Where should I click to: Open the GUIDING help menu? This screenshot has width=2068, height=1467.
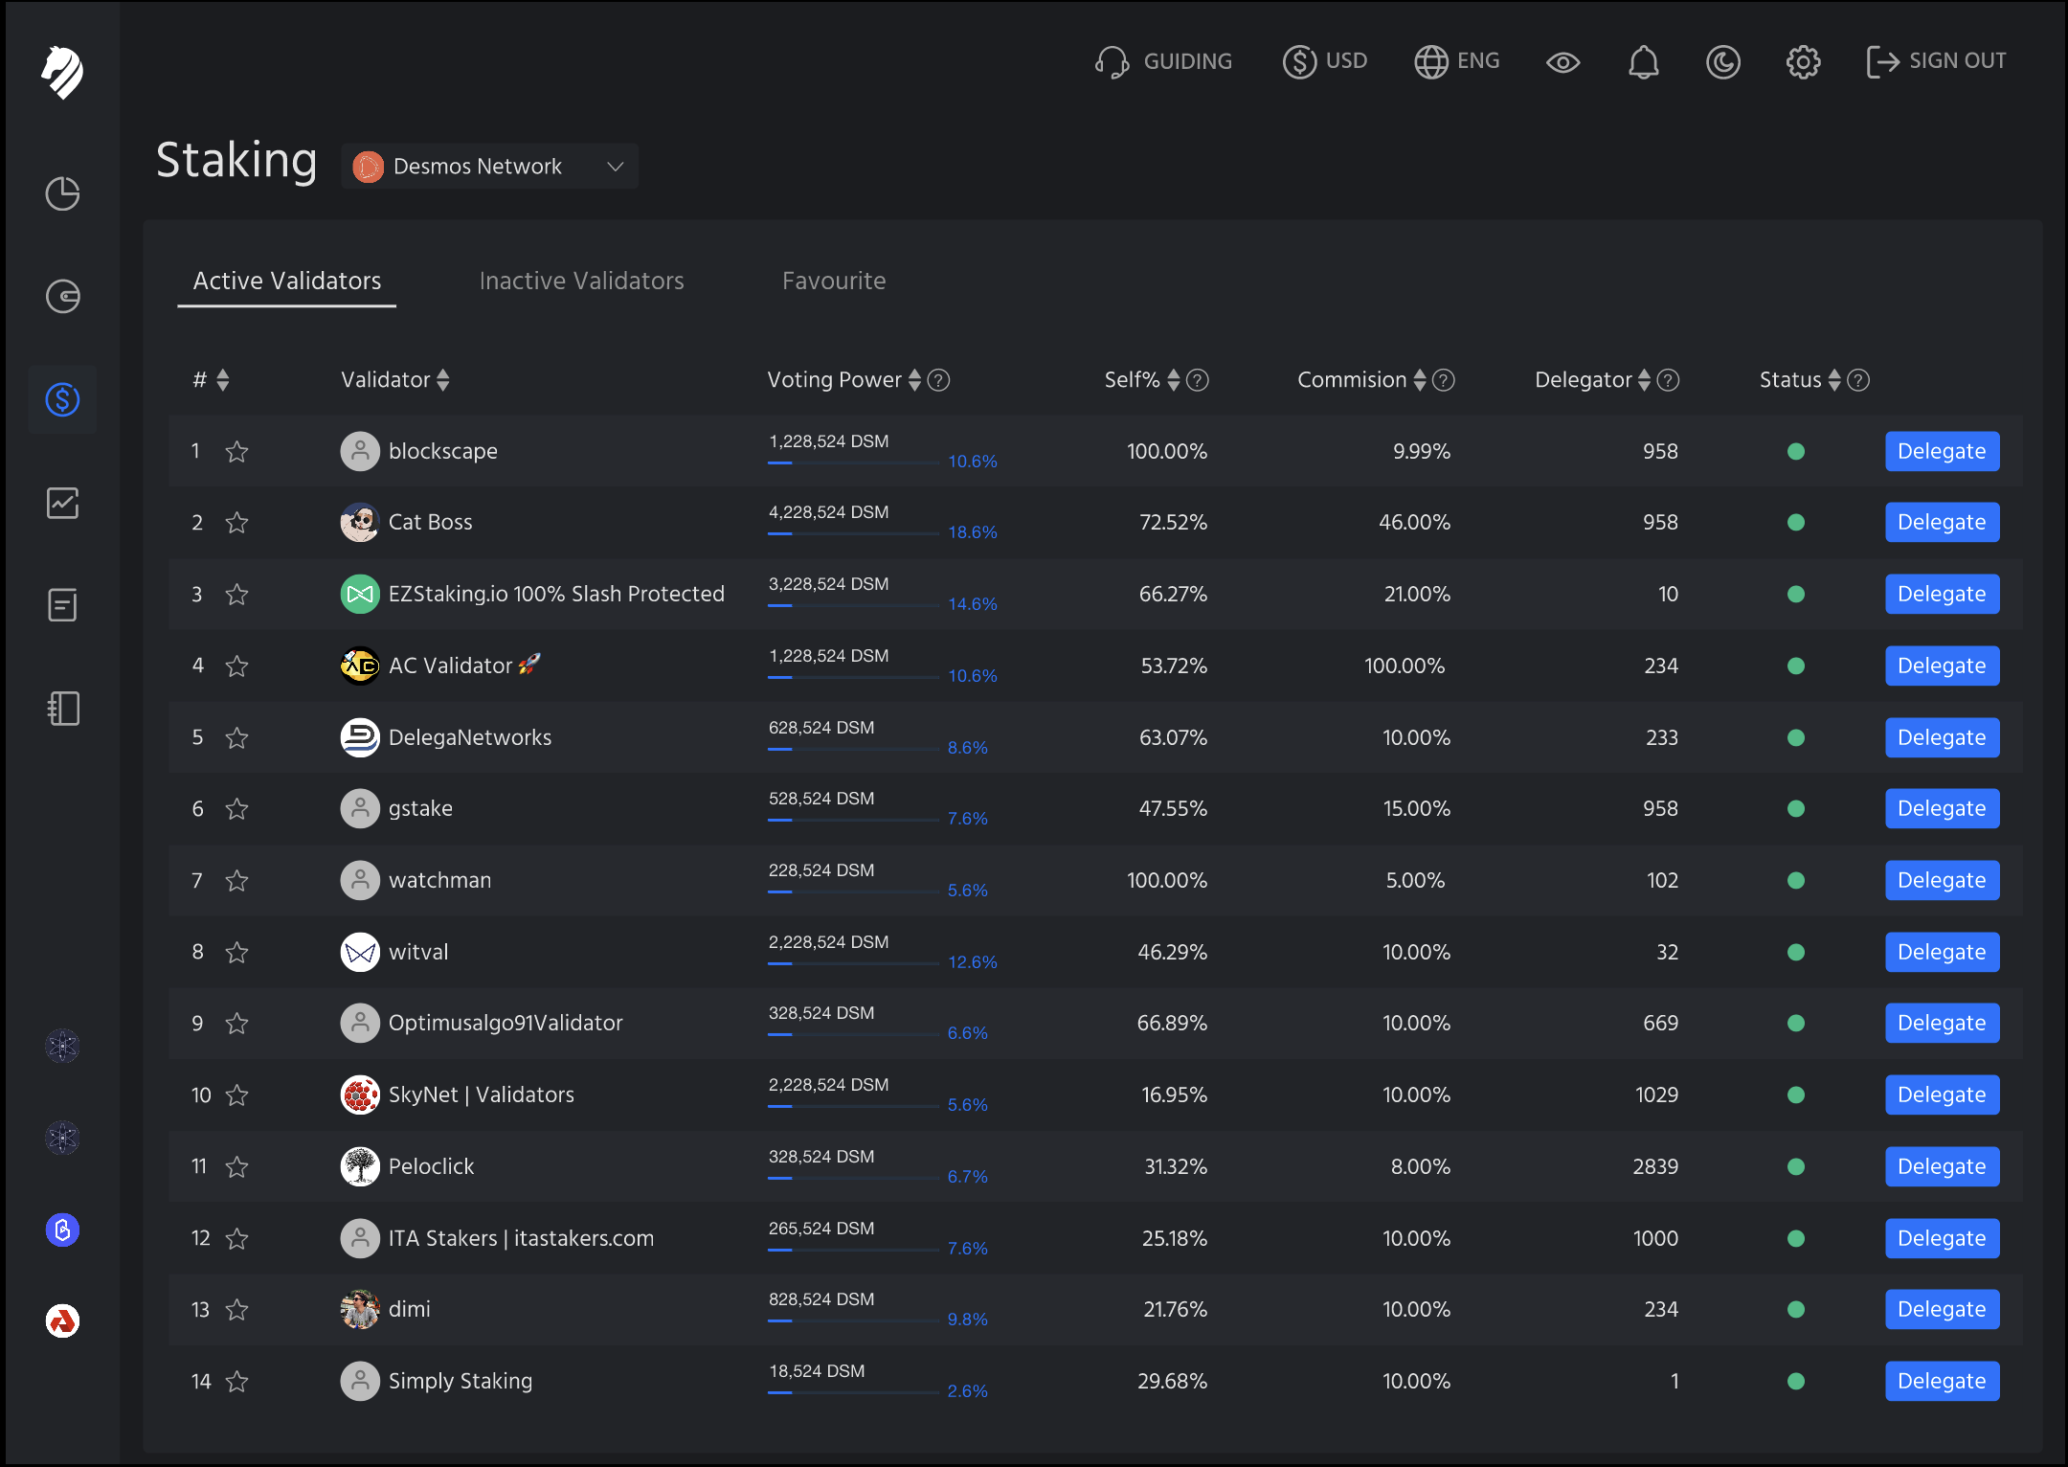point(1163,61)
